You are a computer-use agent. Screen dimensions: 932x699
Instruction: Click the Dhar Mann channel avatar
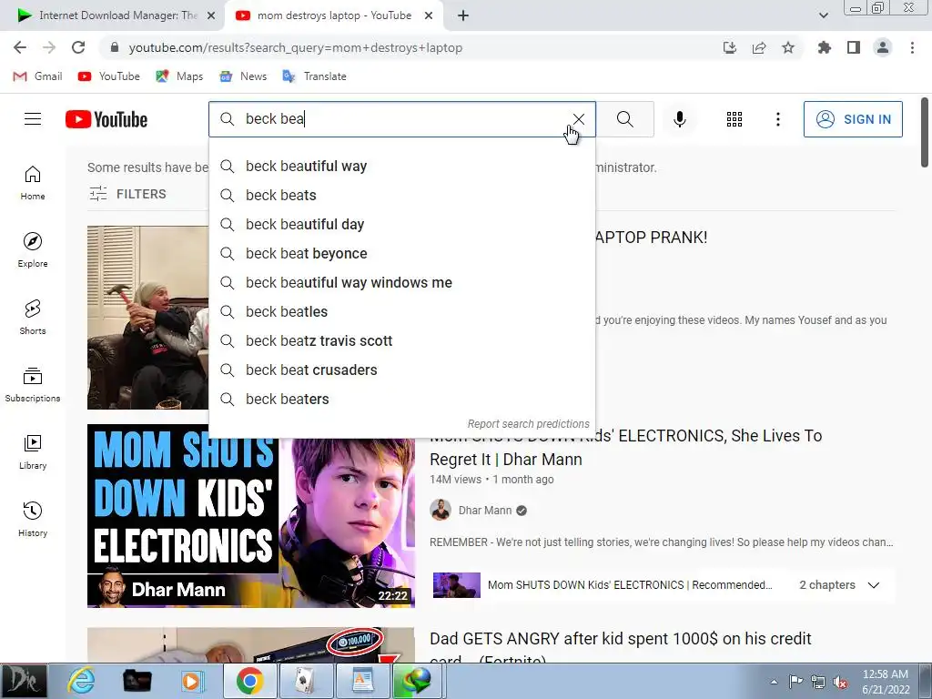[441, 510]
